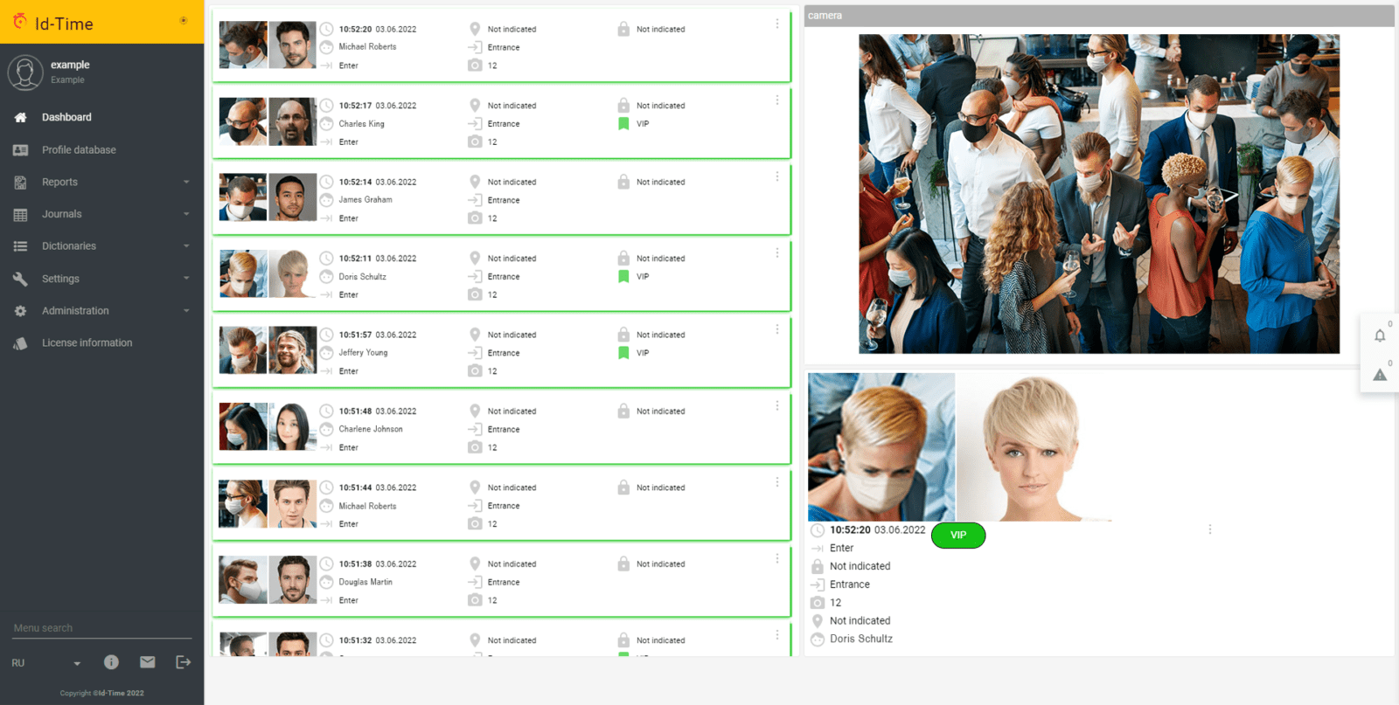
Task: Open three-dot menu for James Graham entry
Action: (x=776, y=176)
